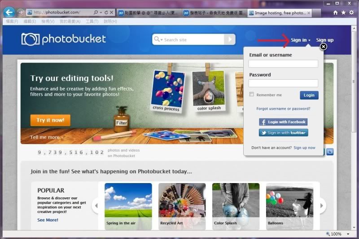Screen dimensions: 359x239
Task: Click the address bar search magnifier icon
Action: pos(96,13)
